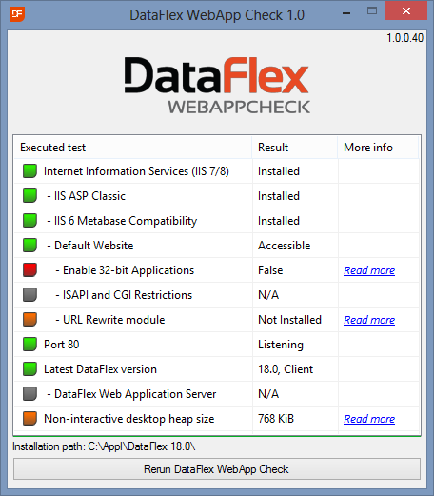Click green status icon for IIS 6 Metabase Compatibility
Screen dimensions: 434x496
tap(30, 221)
